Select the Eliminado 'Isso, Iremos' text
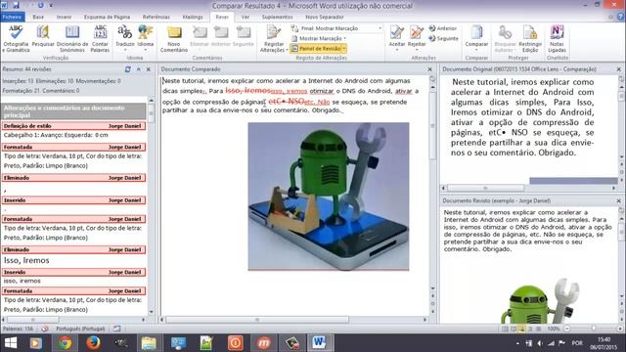This screenshot has width=626, height=352. pyautogui.click(x=26, y=260)
